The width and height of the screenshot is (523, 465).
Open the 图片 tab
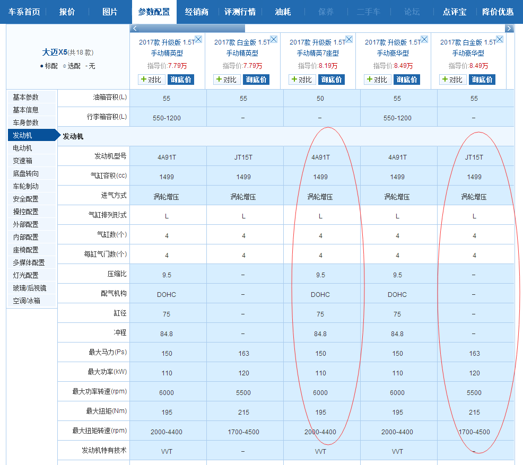pos(110,12)
